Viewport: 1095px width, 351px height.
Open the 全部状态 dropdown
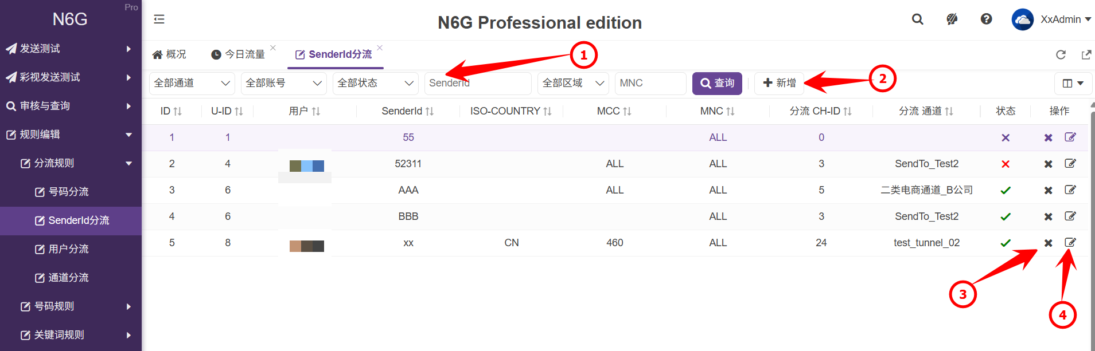375,83
